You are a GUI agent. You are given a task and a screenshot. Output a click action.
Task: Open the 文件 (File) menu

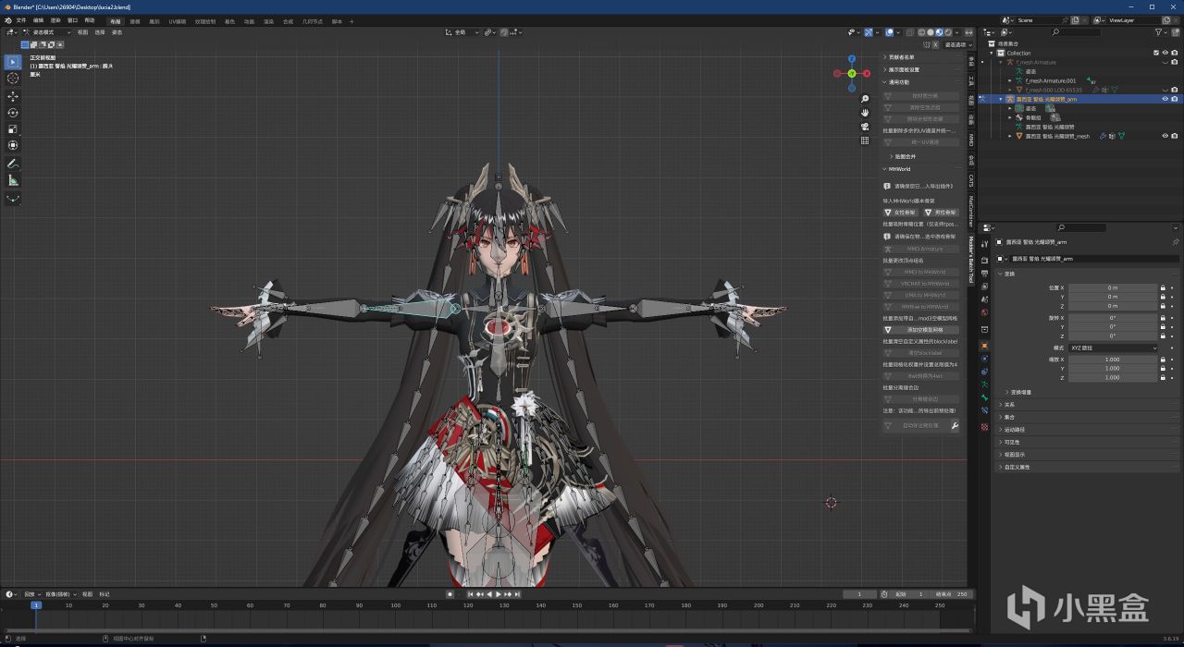click(20, 20)
